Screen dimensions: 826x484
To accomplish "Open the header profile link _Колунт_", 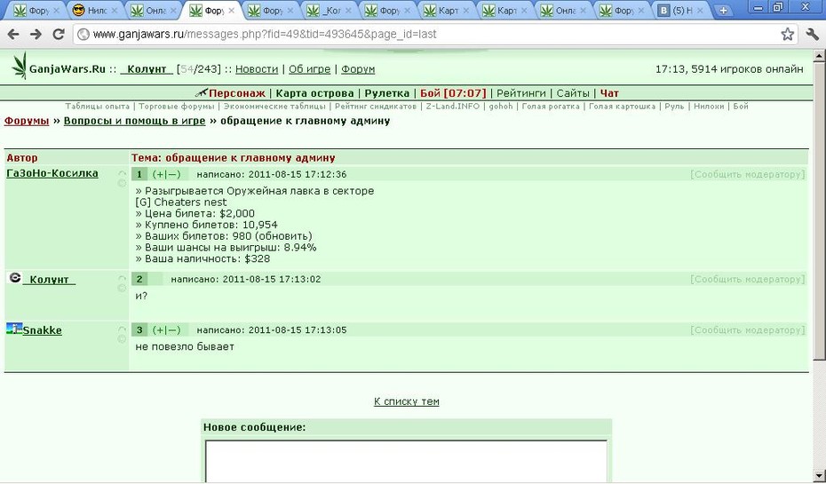I will point(147,69).
